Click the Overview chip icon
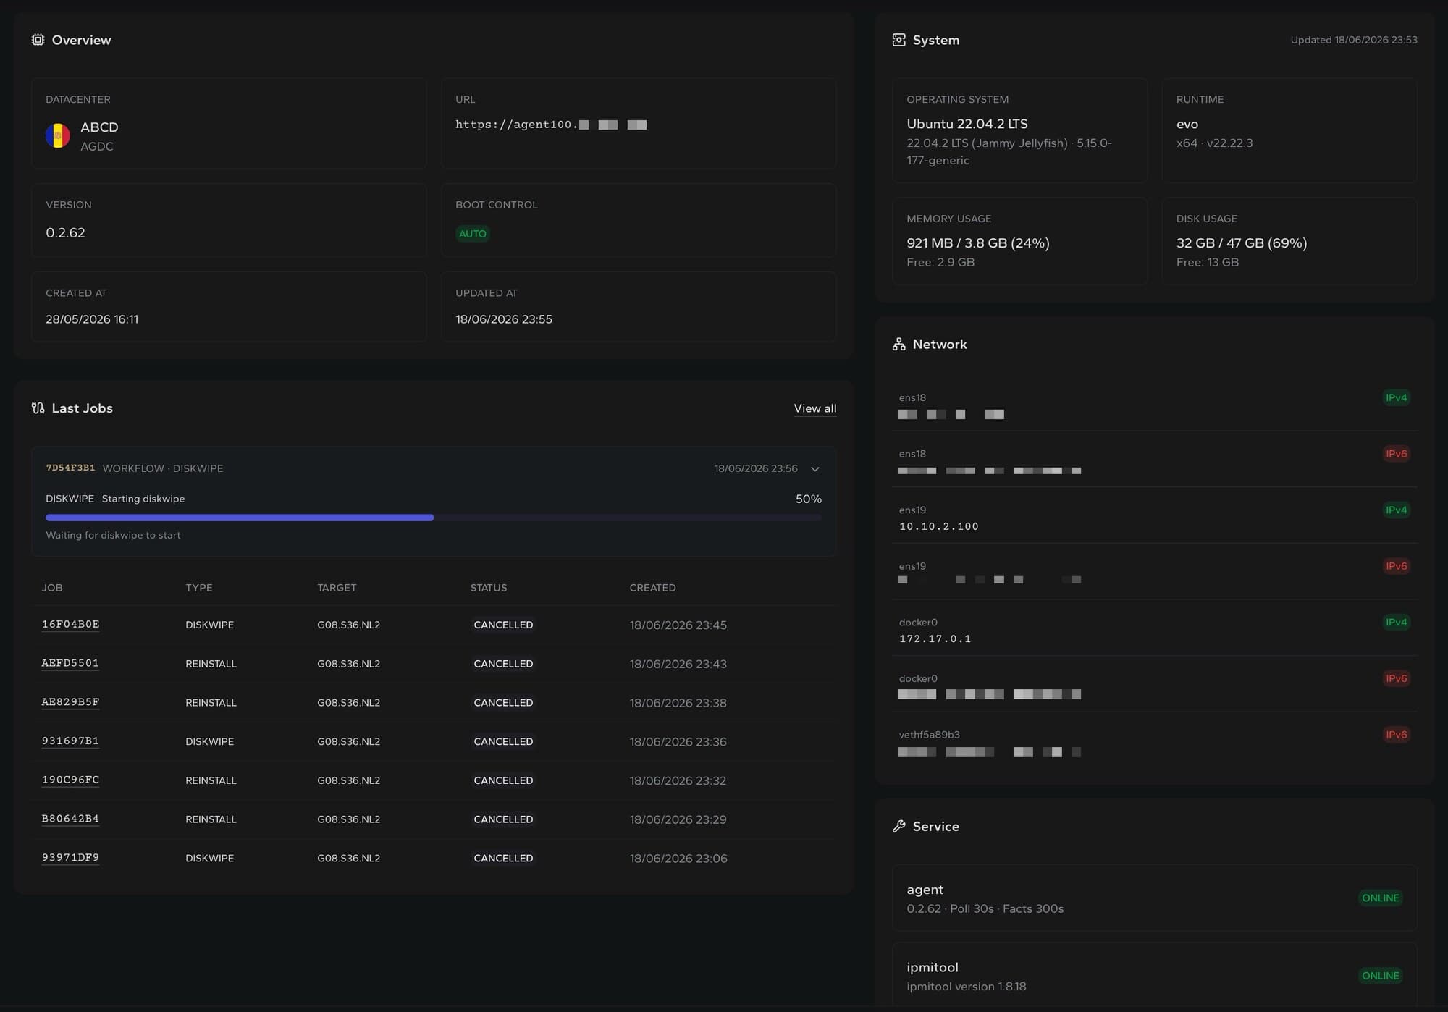This screenshot has width=1448, height=1012. [x=38, y=40]
